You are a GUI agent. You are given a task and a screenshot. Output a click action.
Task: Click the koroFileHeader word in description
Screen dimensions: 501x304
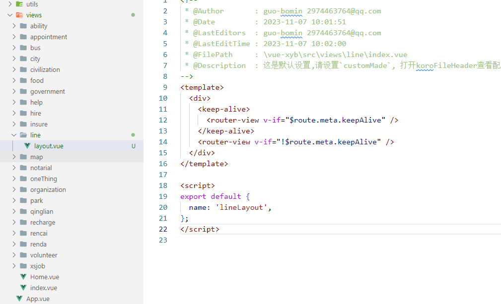[447, 65]
